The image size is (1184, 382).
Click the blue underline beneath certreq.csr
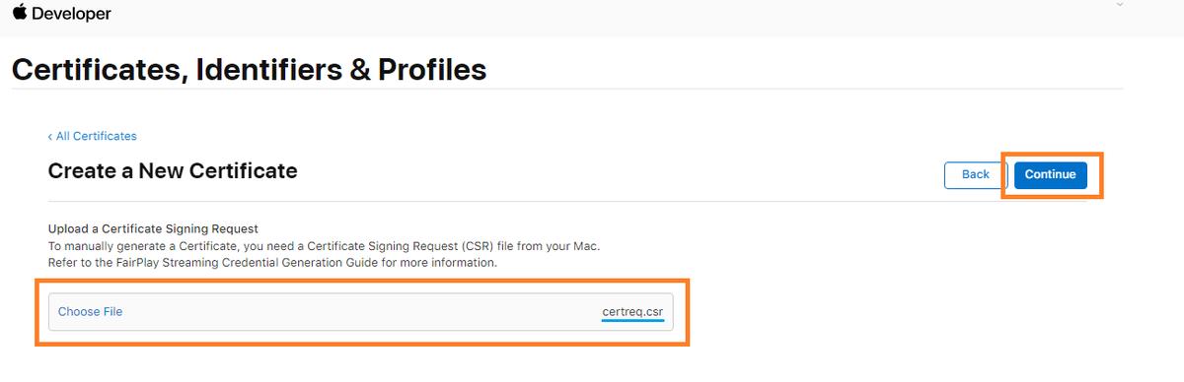pyautogui.click(x=632, y=321)
